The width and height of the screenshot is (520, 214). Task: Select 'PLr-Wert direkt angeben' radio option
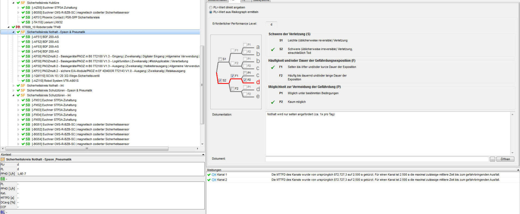click(x=211, y=8)
